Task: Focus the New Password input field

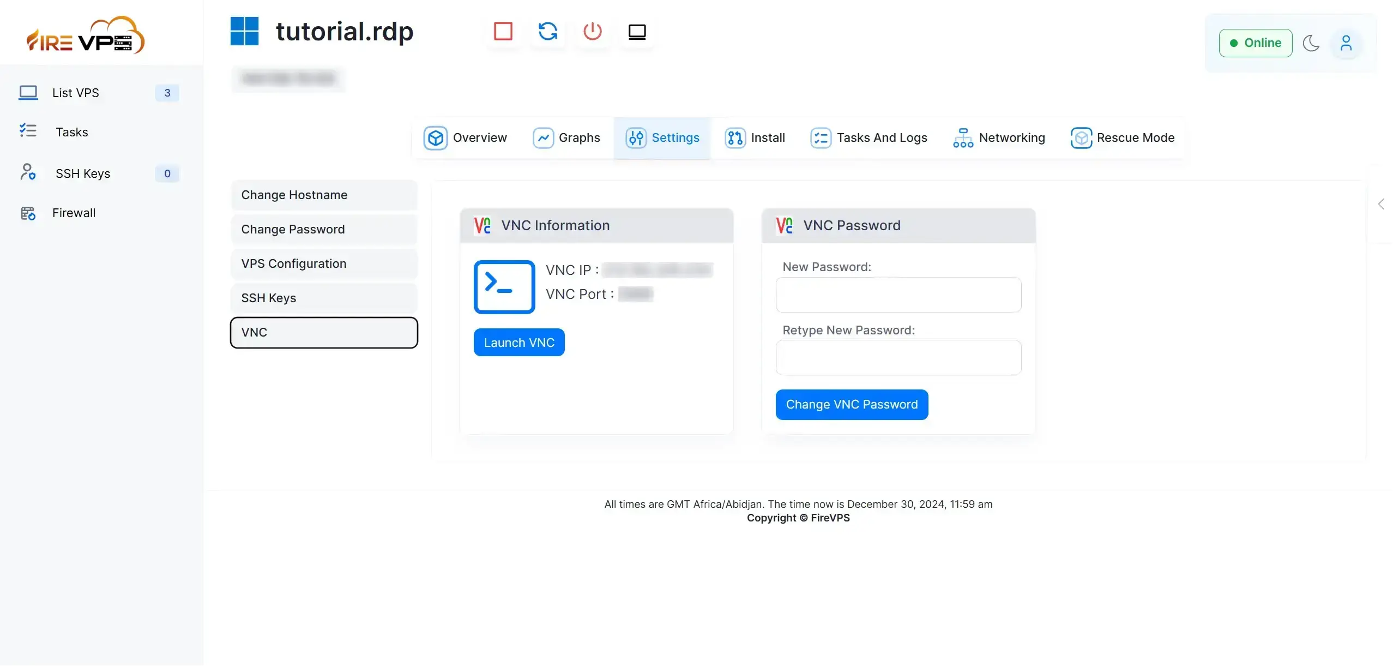Action: tap(898, 295)
